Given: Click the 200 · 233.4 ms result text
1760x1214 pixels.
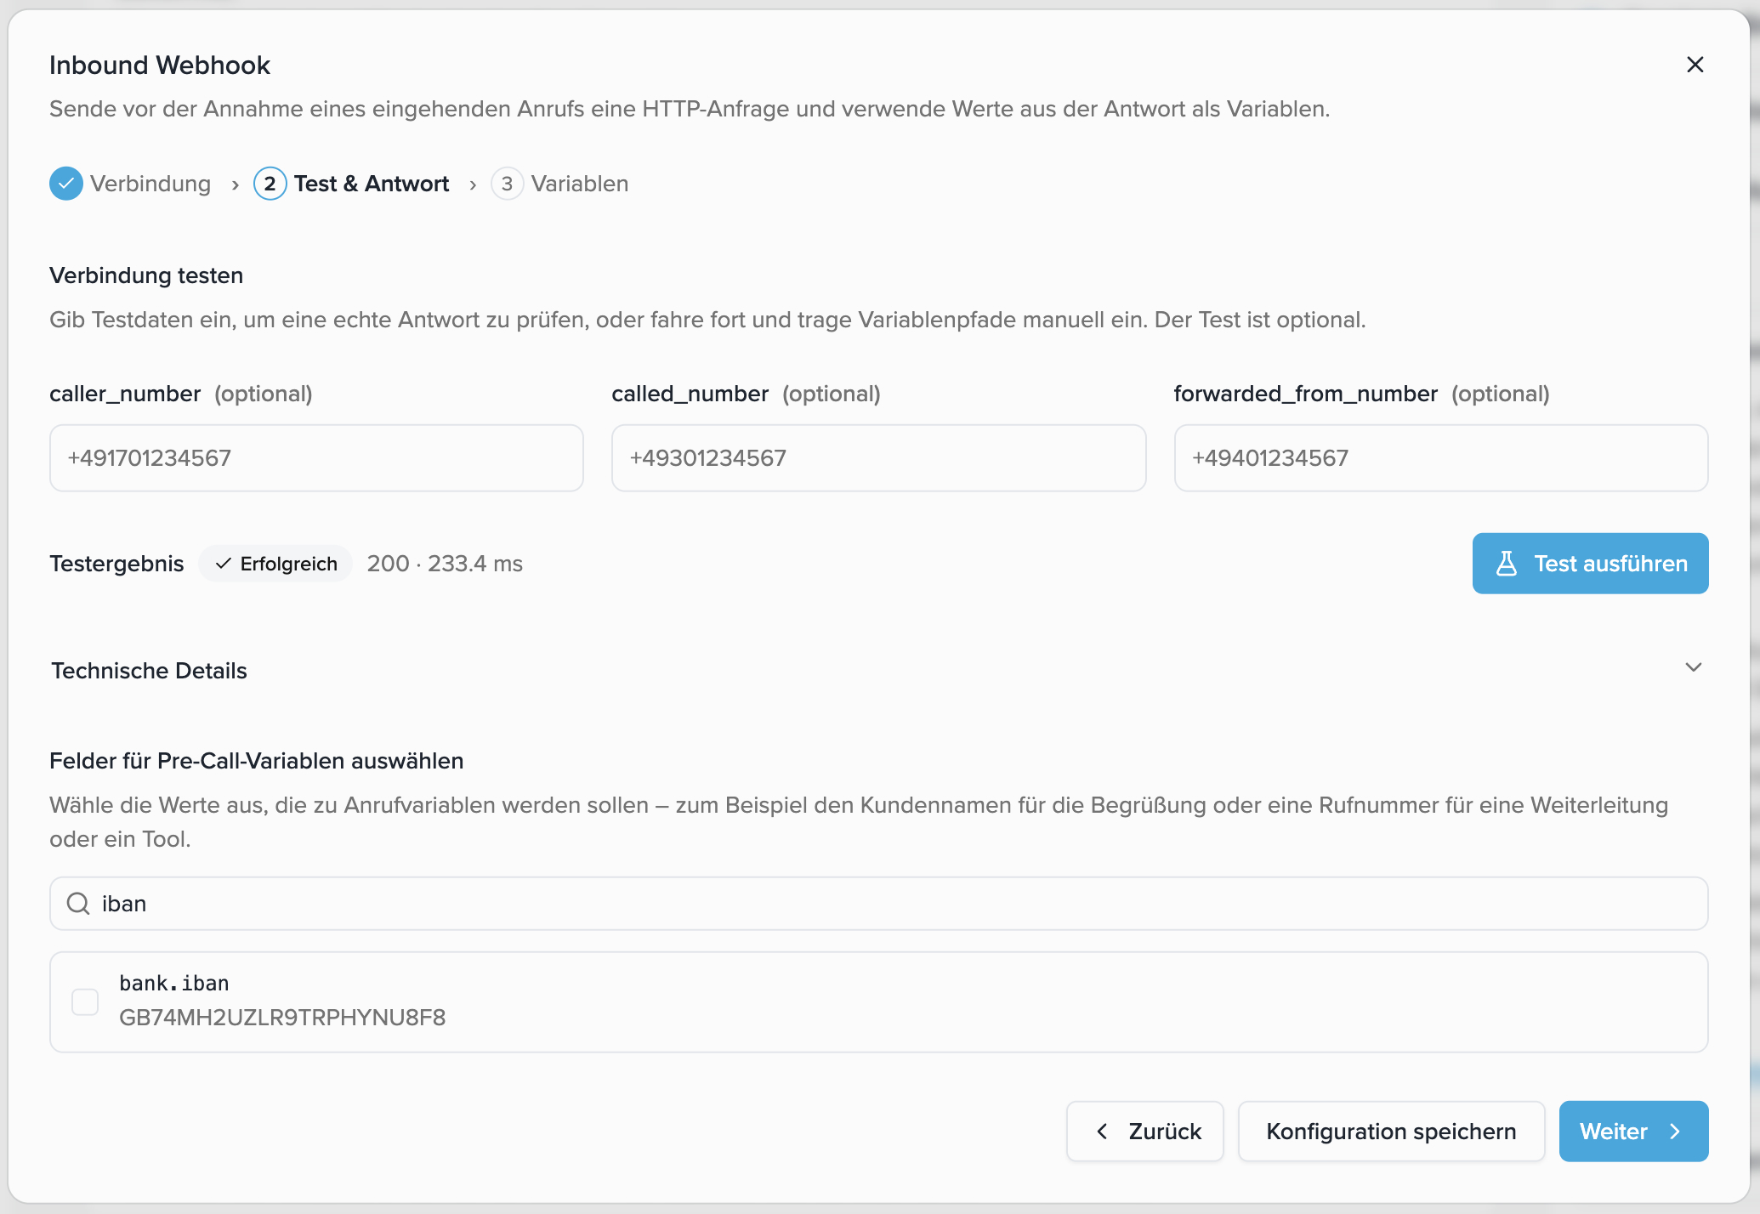Looking at the screenshot, I should point(445,564).
